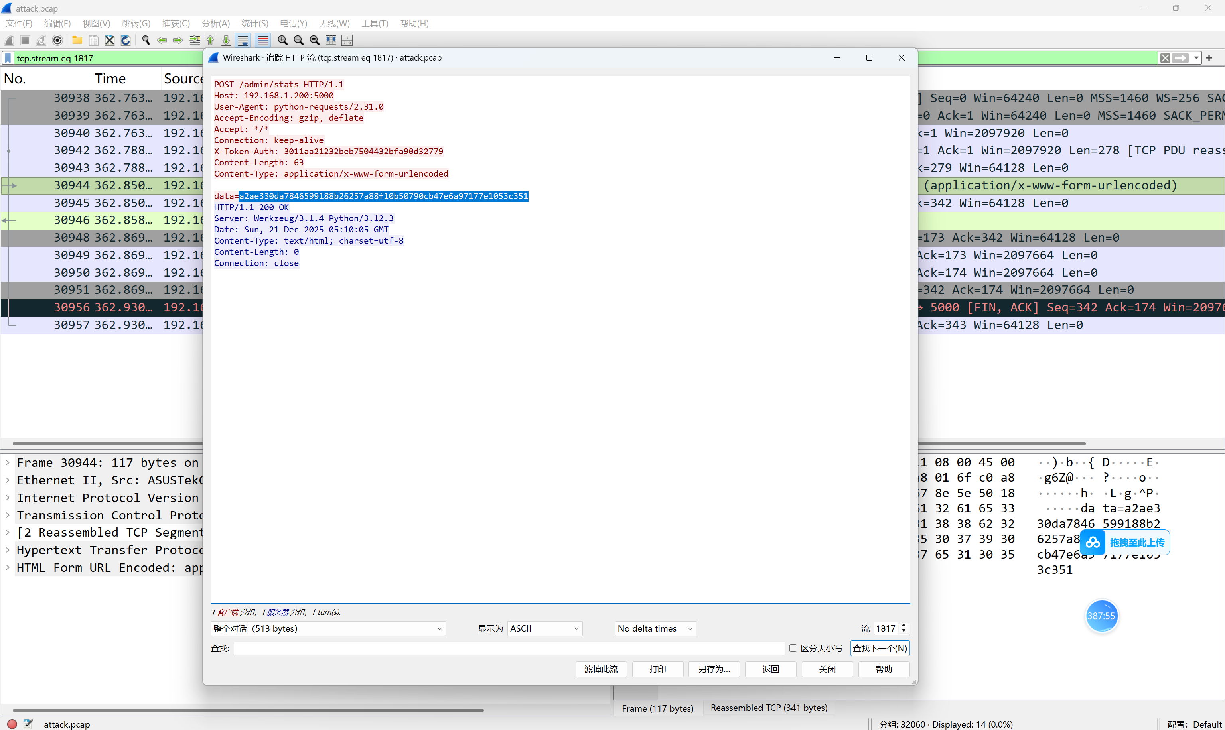
Task: Add a display filter button with plus
Action: click(x=1209, y=58)
